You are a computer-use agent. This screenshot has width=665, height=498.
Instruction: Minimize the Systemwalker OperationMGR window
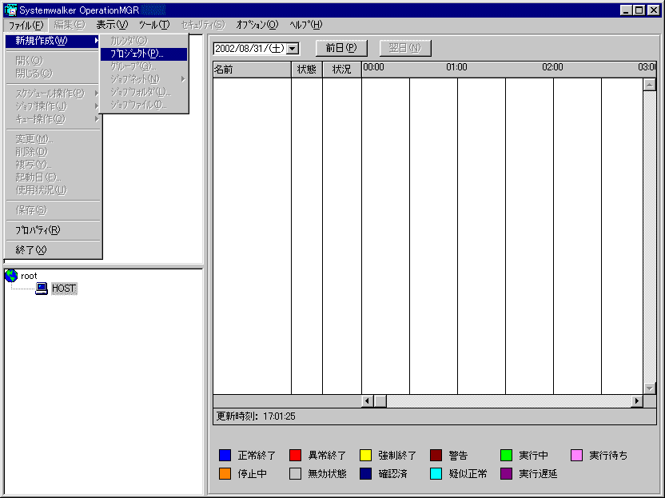click(626, 10)
